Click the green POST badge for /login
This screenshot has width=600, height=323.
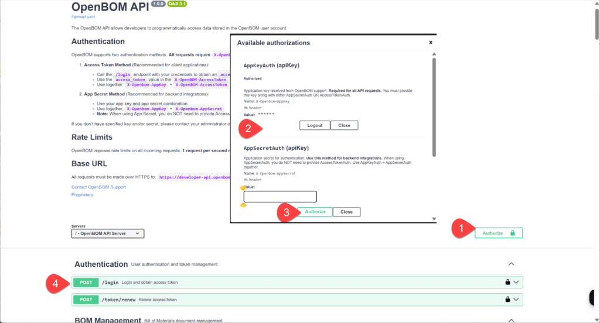[86, 282]
